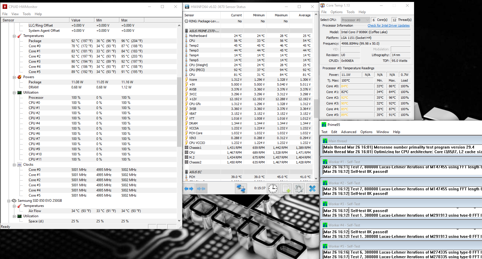Open Prime95 Advanced menu
Screen dimensions: 482x259
[349, 132]
